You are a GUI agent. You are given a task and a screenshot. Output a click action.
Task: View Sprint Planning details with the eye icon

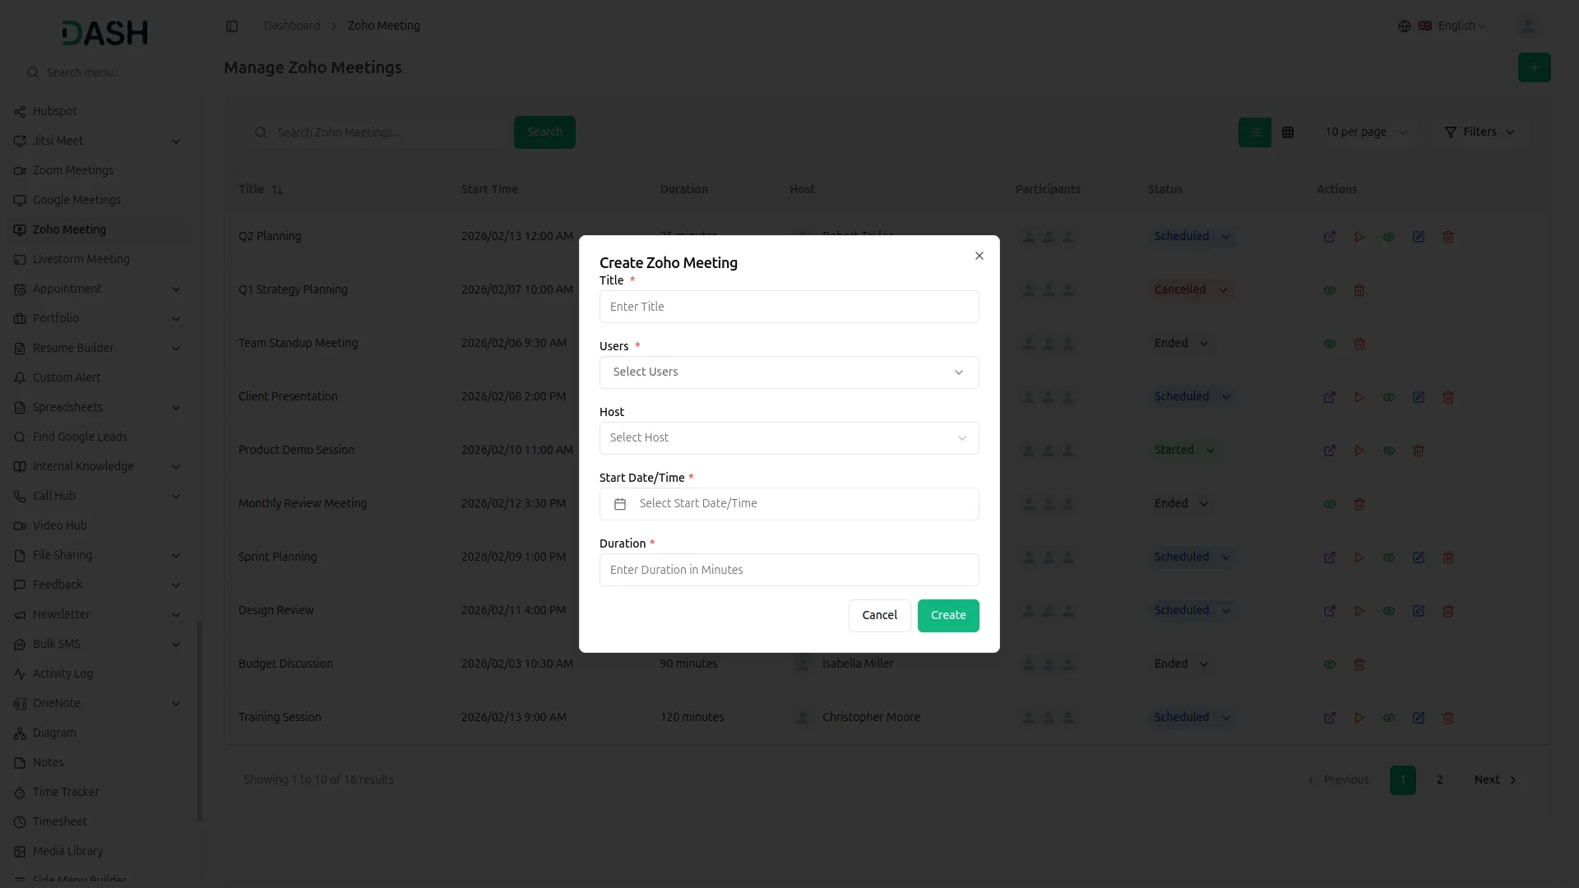coord(1389,557)
